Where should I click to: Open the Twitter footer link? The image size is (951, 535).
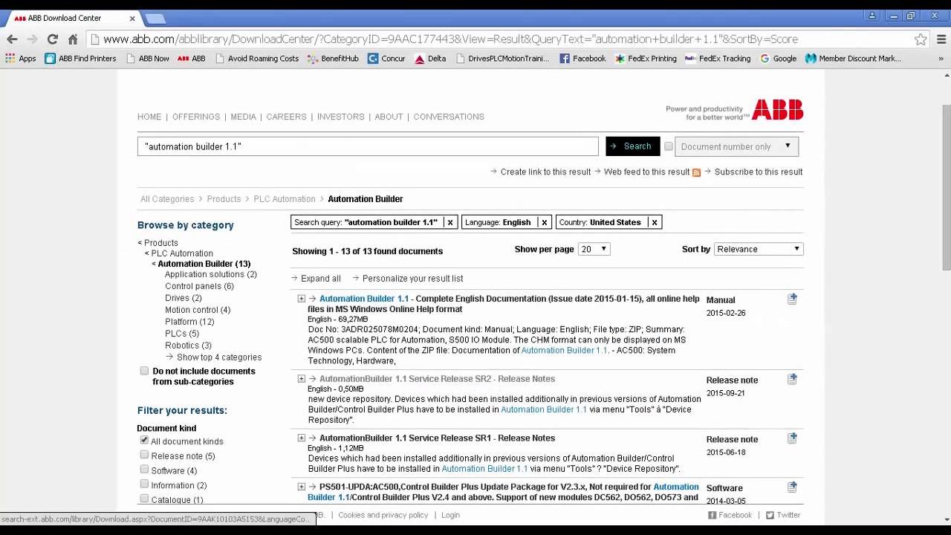[x=783, y=515]
